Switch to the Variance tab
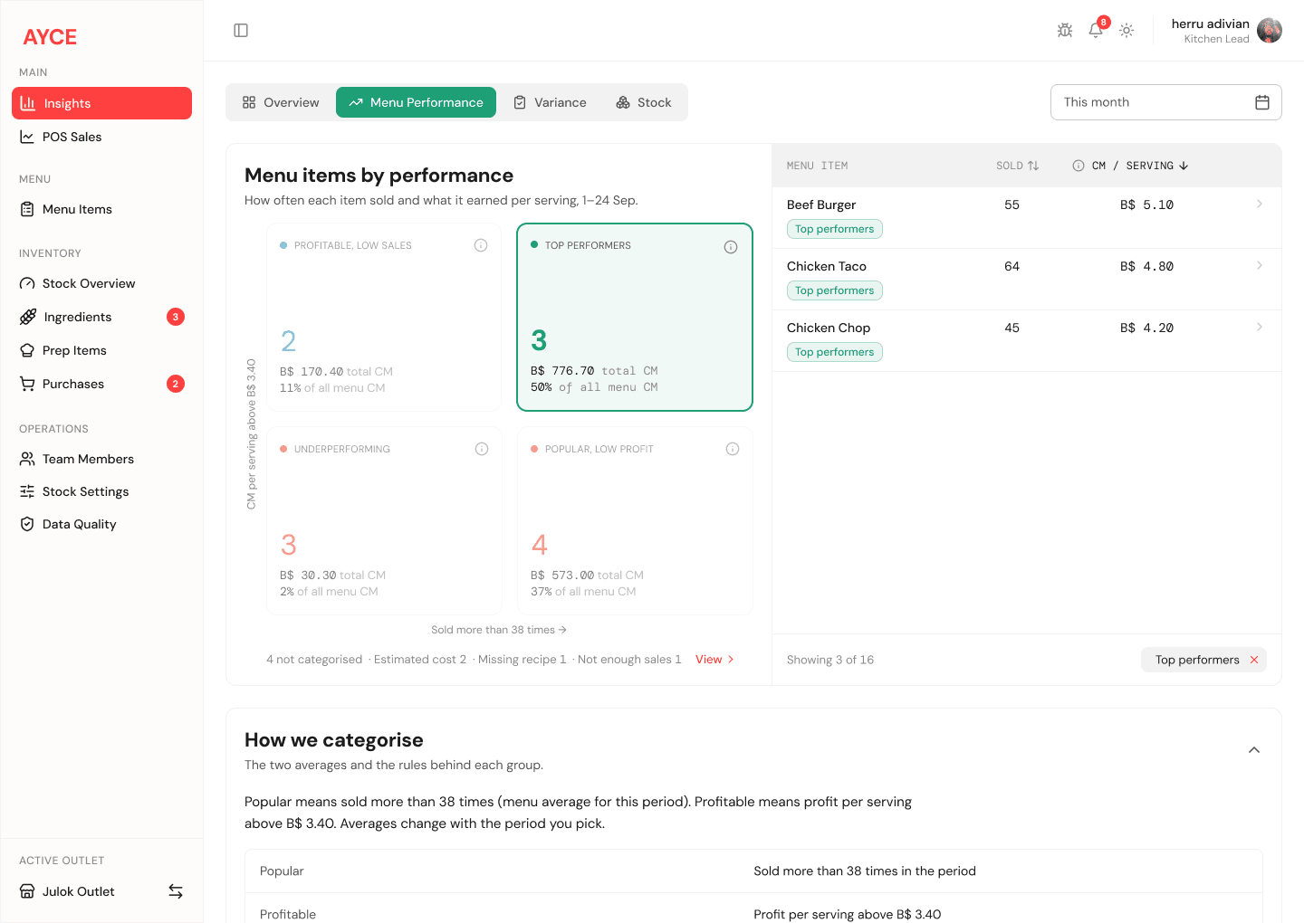Viewport: 1304px width, 923px height. point(550,102)
